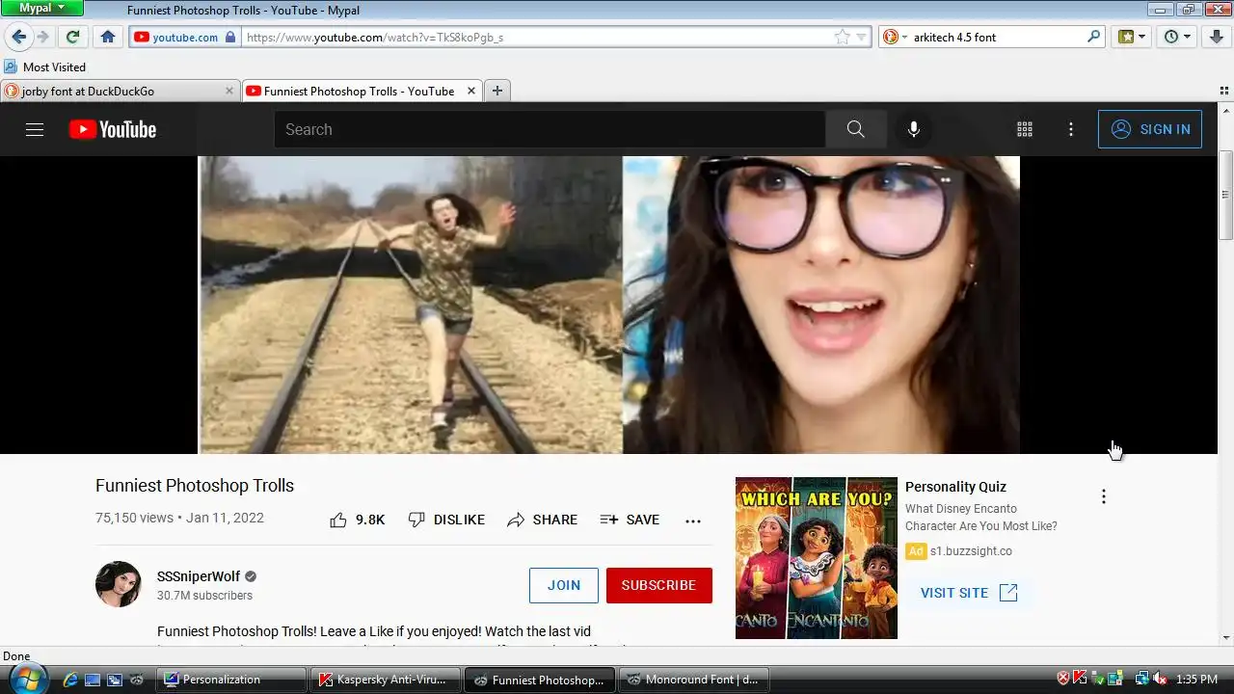Bookmark this page with the star icon
The height and width of the screenshot is (694, 1234).
[x=843, y=37]
